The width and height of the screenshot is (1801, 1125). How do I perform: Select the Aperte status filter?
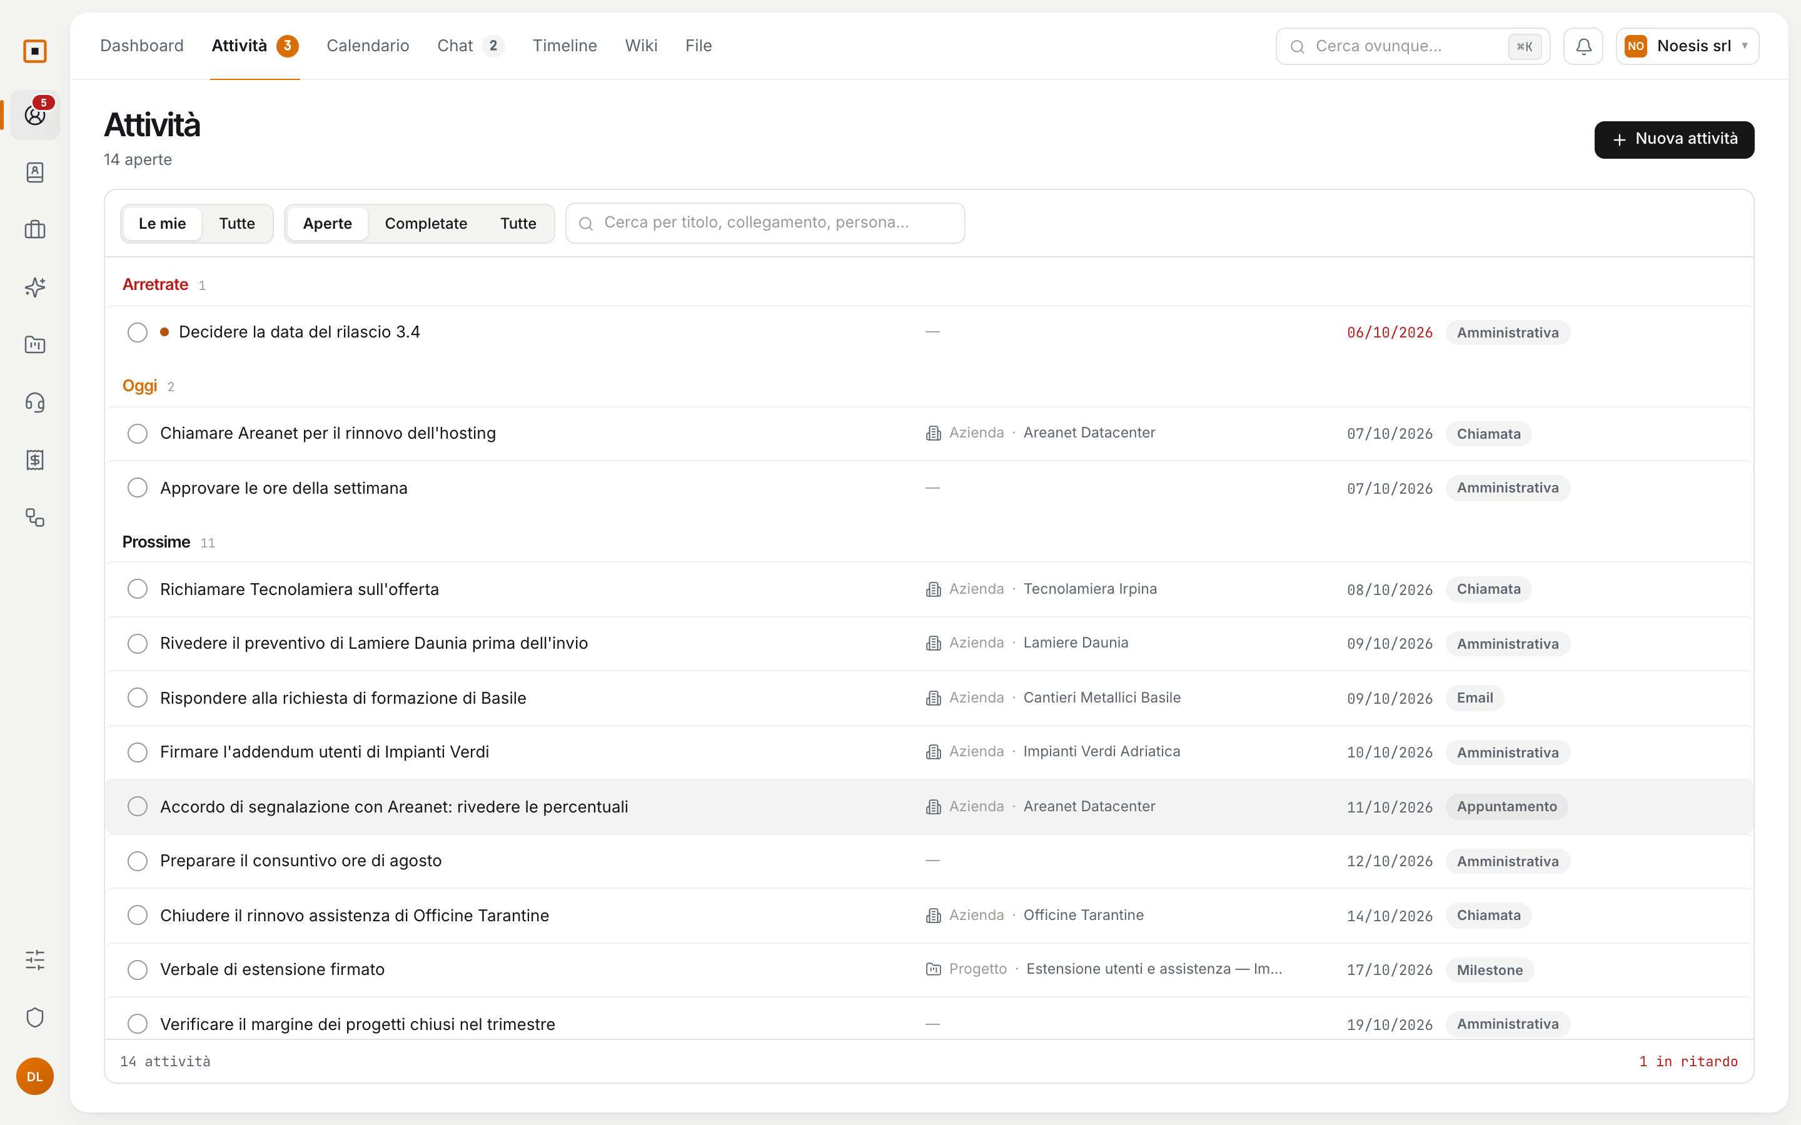[x=328, y=223]
